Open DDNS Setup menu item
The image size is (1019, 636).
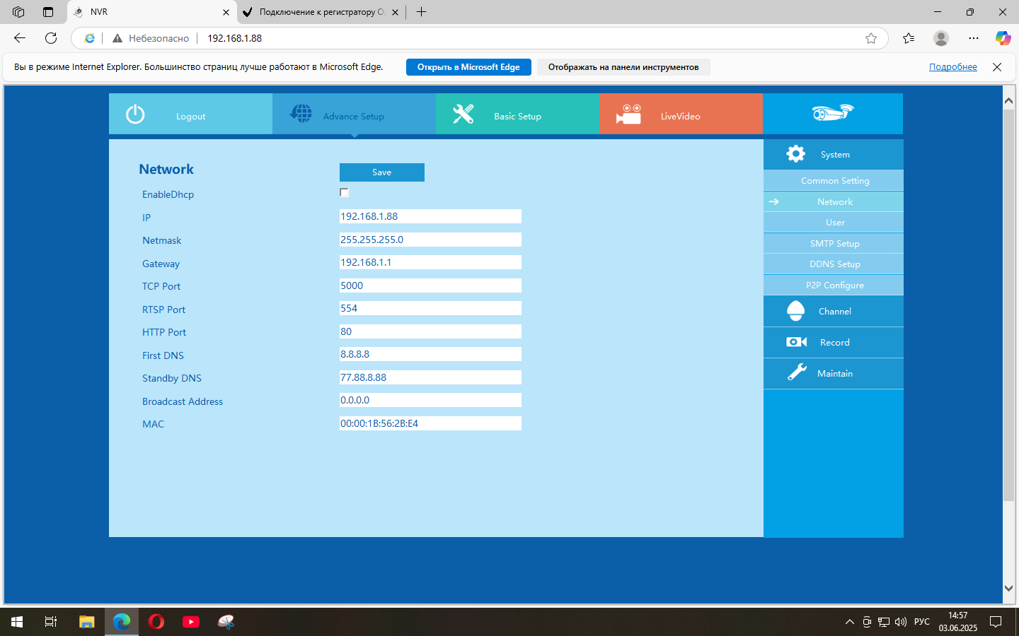[x=834, y=264]
